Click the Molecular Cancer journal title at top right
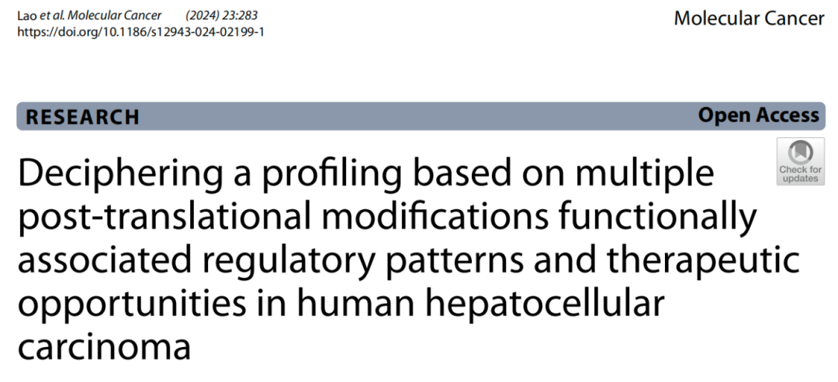The image size is (838, 382). 749,18
